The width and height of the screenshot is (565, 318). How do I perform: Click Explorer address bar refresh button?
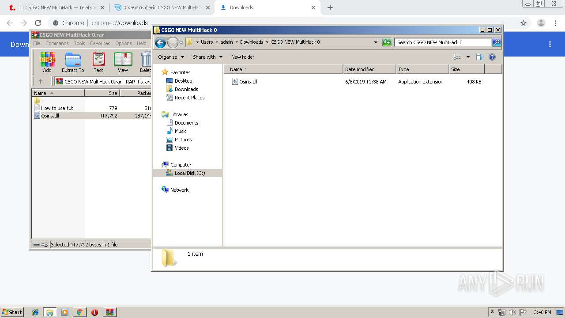tap(387, 42)
